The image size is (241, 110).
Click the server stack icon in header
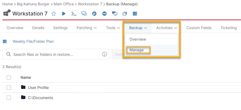click(135, 14)
